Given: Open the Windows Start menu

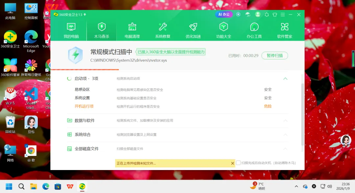Looking at the screenshot, I should pyautogui.click(x=9, y=186).
